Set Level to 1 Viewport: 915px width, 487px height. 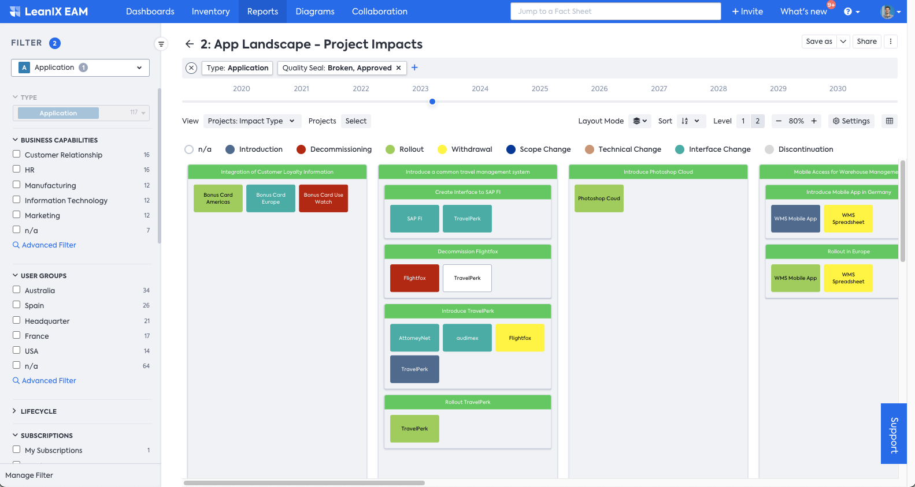coord(743,121)
